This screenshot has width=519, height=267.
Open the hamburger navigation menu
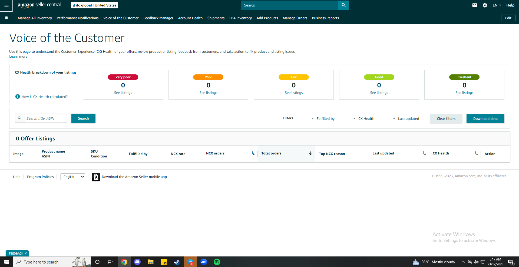pyautogui.click(x=6, y=5)
